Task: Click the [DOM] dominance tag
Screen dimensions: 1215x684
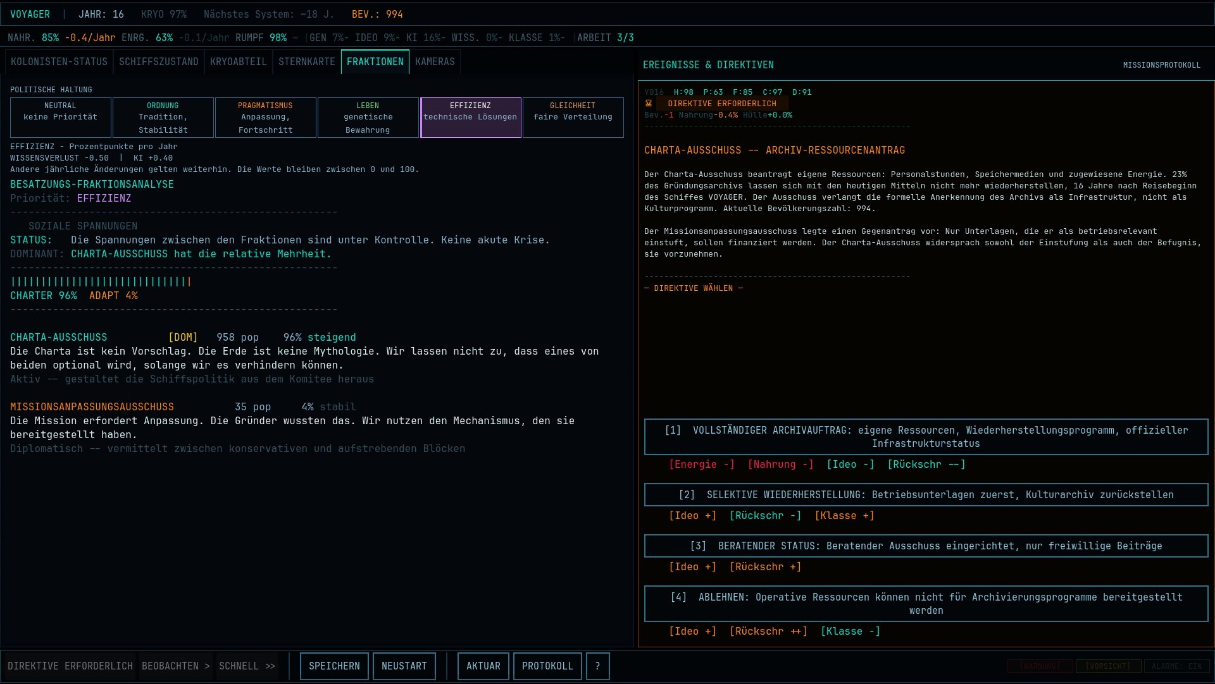Action: pyautogui.click(x=183, y=338)
